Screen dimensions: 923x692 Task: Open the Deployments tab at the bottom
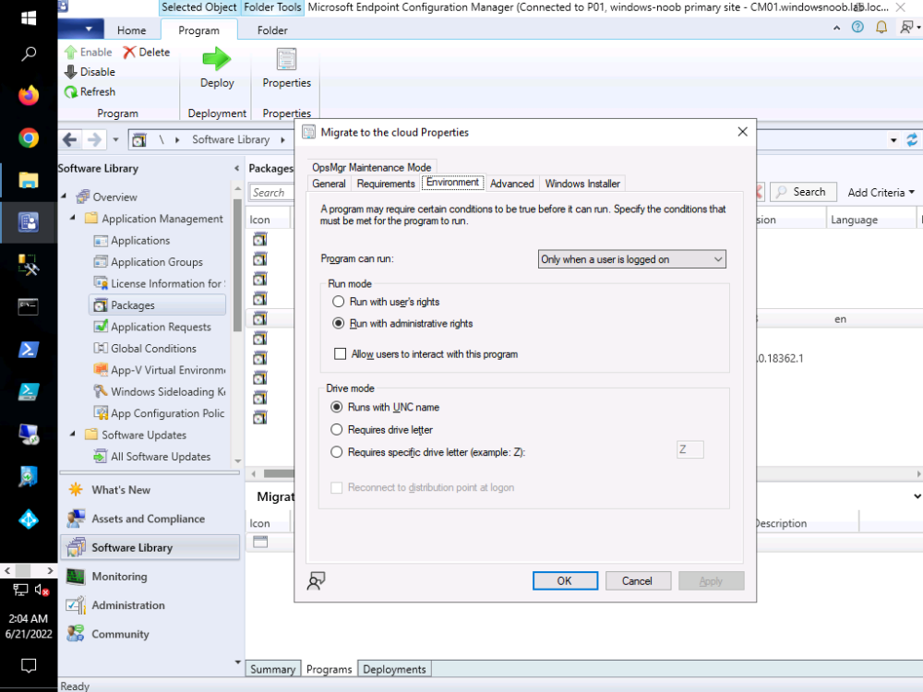click(394, 669)
